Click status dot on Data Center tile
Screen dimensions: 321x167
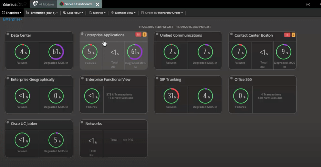click(7, 34)
